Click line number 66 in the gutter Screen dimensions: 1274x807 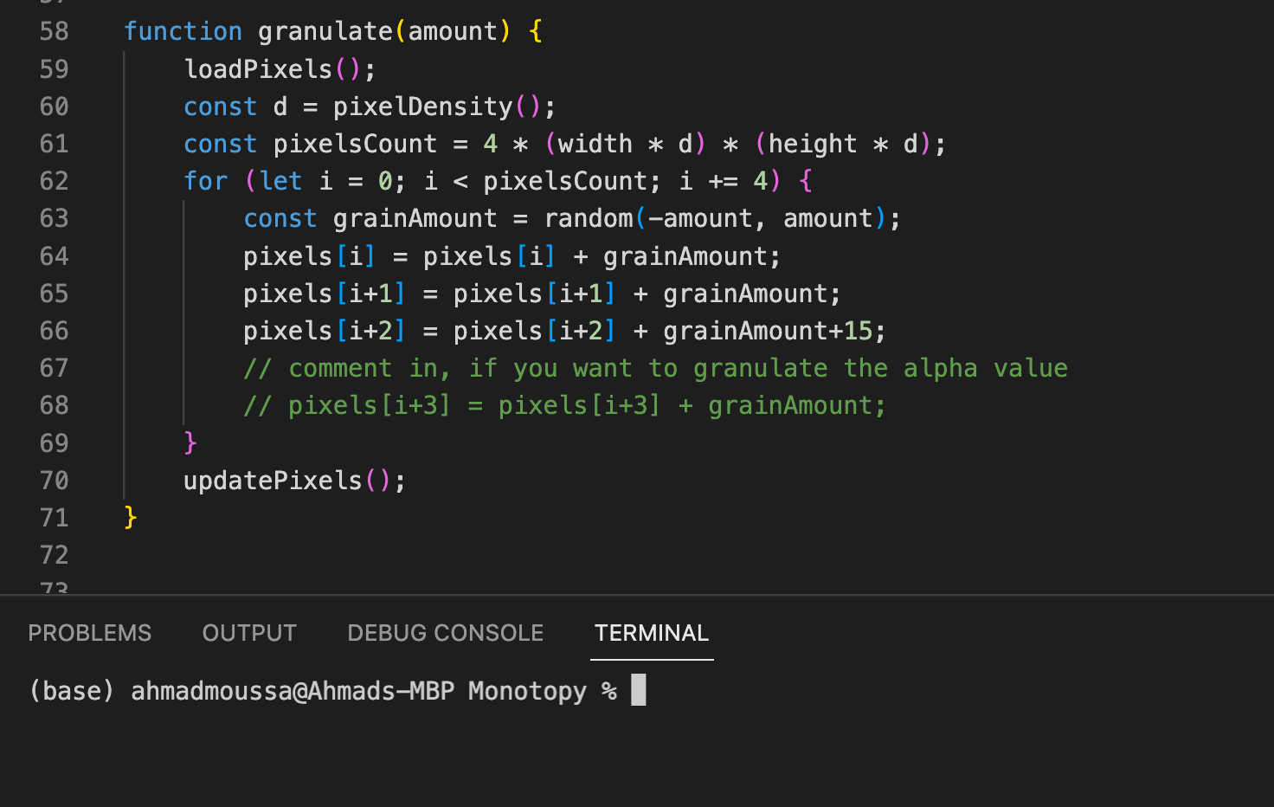point(54,331)
